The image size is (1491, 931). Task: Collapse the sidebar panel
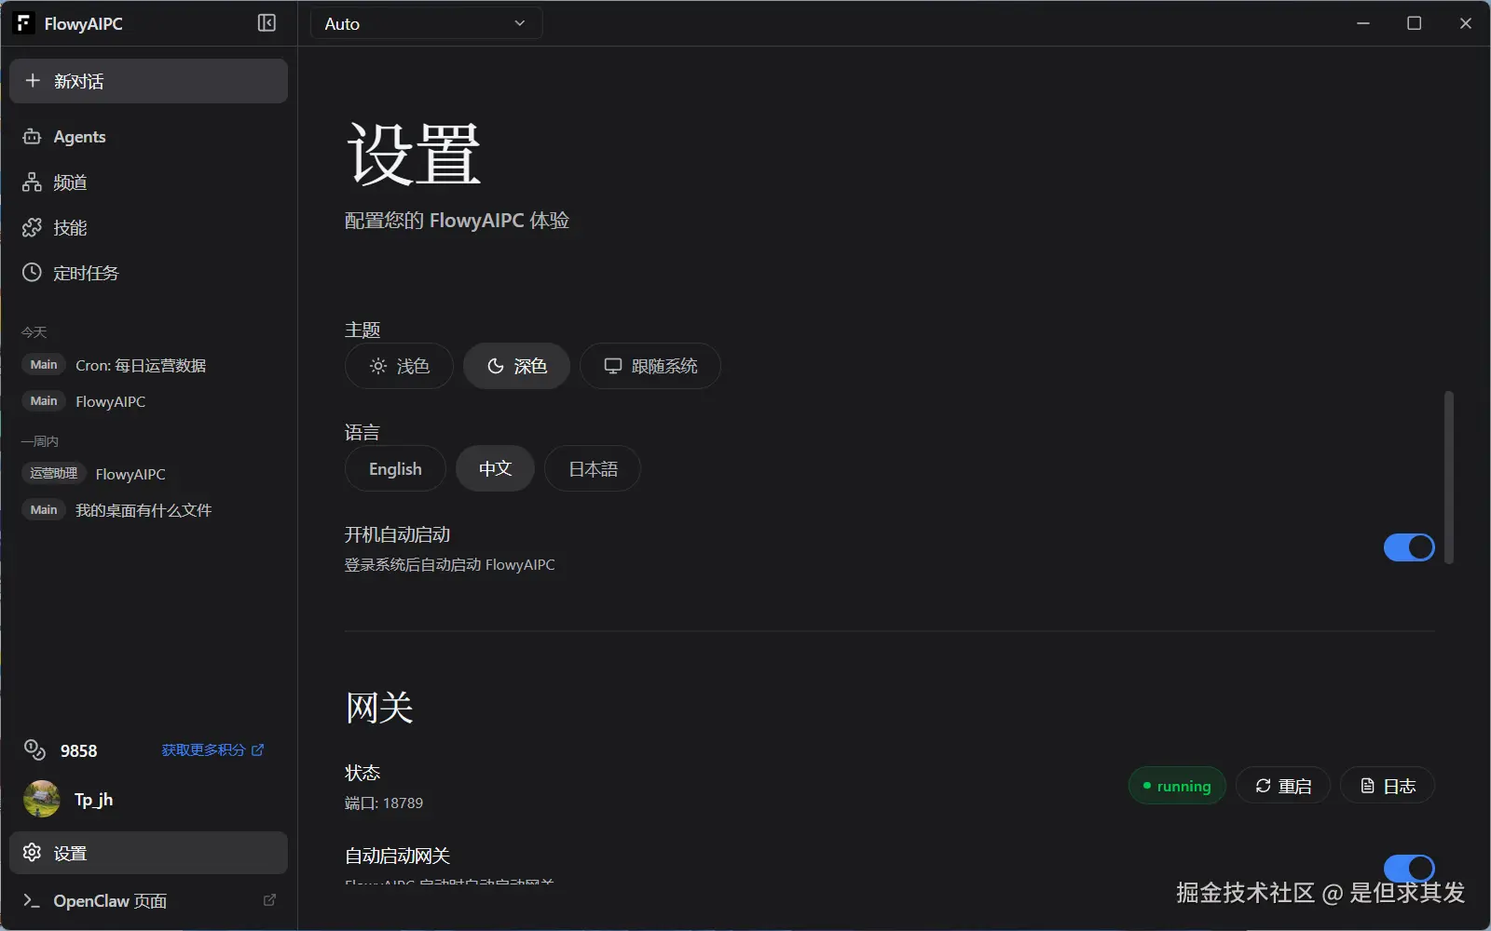point(267,23)
